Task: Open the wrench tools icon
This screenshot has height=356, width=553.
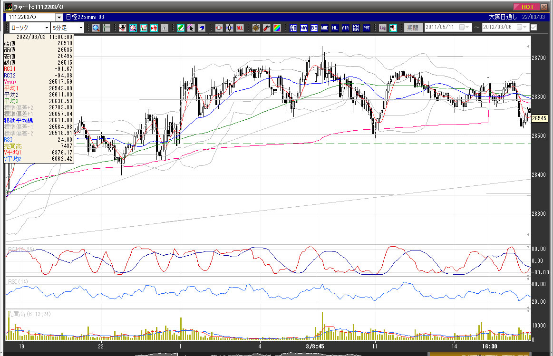Action: (x=267, y=28)
